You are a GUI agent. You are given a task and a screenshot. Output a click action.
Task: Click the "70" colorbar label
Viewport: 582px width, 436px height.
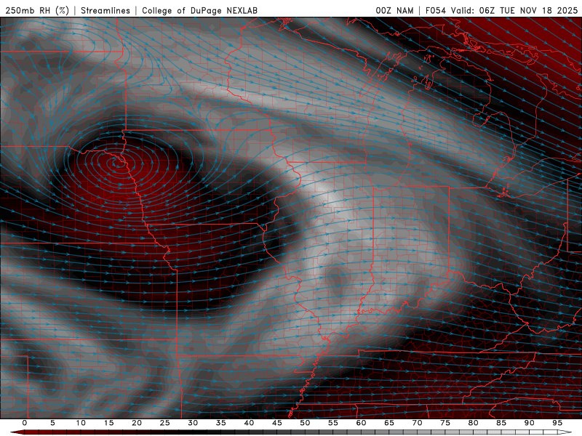417,423
